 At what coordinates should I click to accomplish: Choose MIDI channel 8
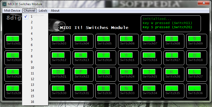pyautogui.click(x=35, y=56)
